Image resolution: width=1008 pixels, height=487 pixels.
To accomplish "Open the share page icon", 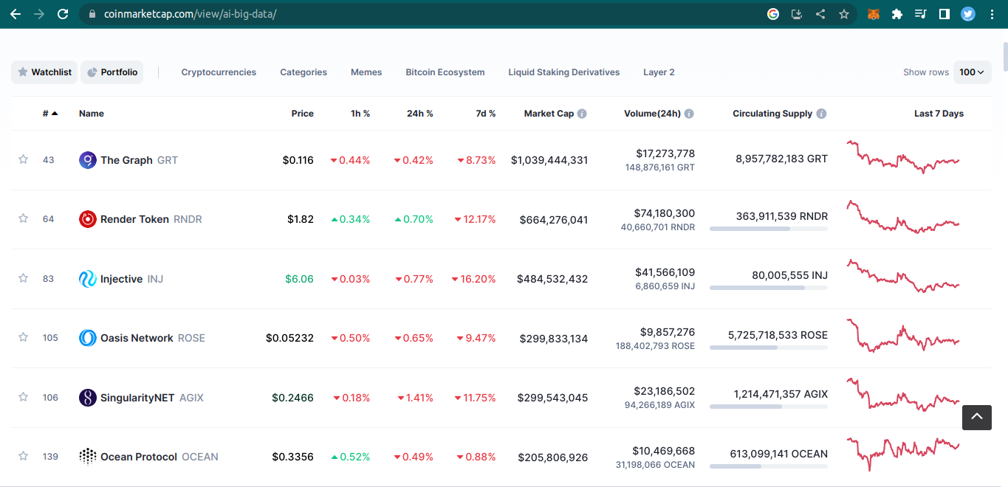I will pos(820,14).
